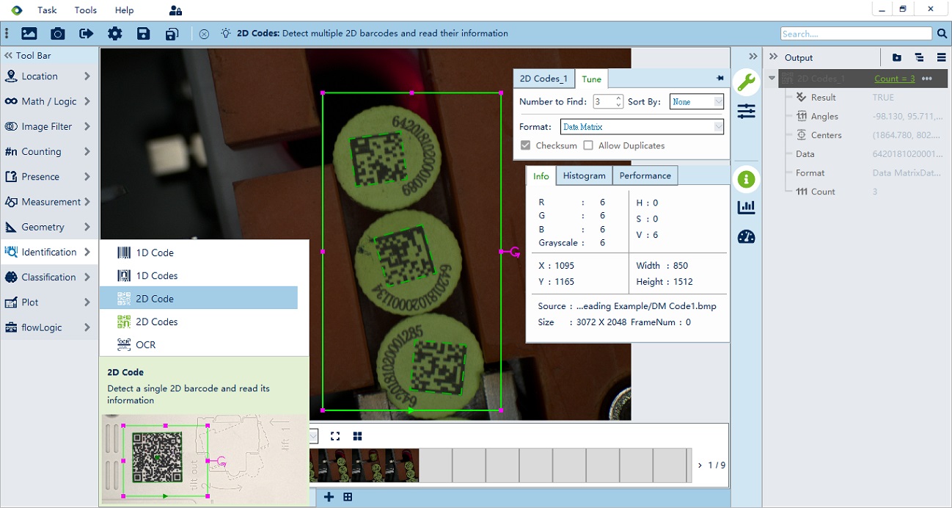This screenshot has width=952, height=508.
Task: Open the Format Data Matrix dropdown
Action: [x=642, y=127]
